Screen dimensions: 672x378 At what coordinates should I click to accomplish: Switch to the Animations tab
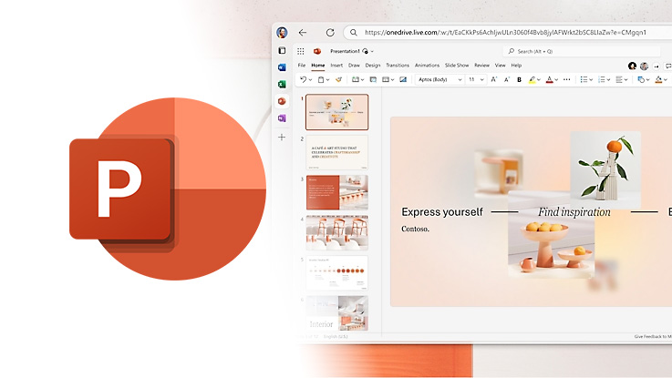point(427,66)
